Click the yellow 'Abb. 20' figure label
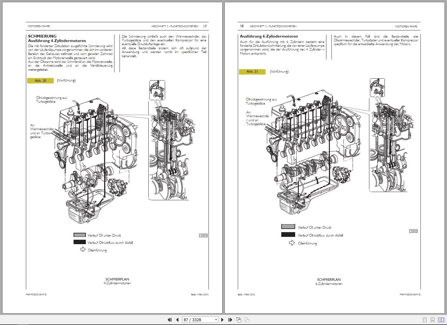The image size is (447, 325). (x=40, y=81)
